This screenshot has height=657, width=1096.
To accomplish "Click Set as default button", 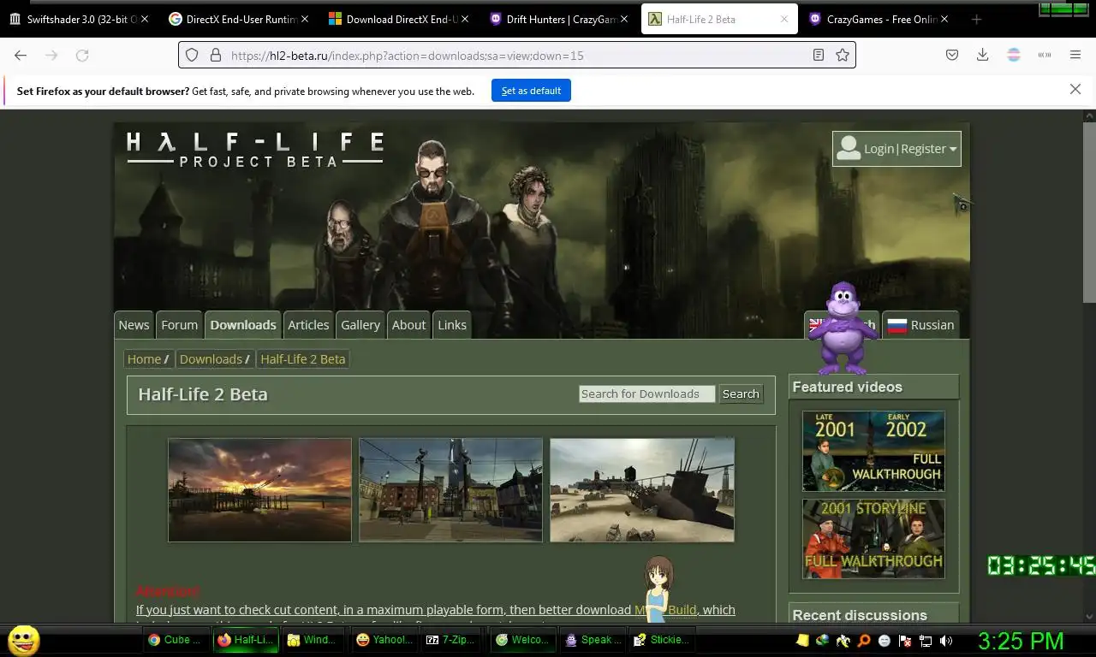I will 531,91.
